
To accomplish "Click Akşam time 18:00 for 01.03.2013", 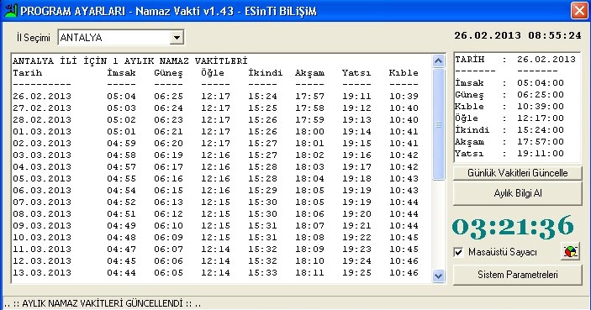I will pos(309,131).
